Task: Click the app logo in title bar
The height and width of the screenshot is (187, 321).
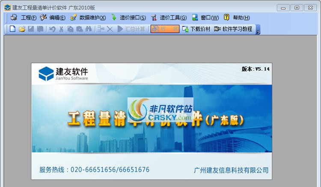Action: point(8,7)
